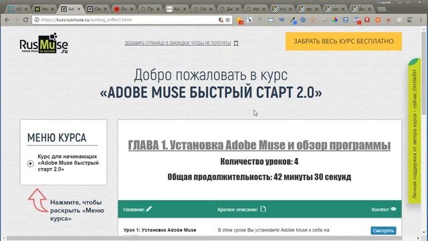Switch to the red-dot 'Оч' tab

coord(123,9)
